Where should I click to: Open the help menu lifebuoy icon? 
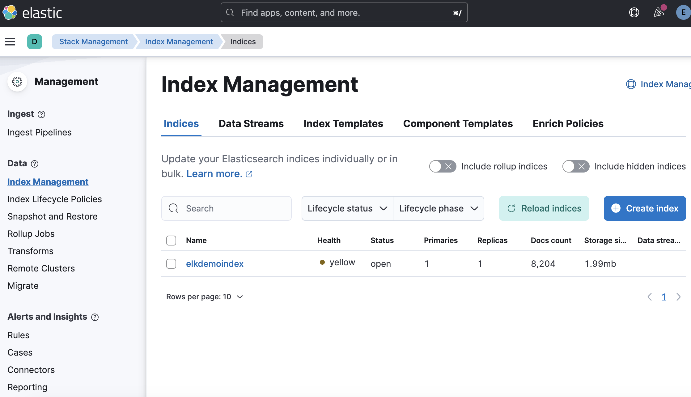coord(634,12)
